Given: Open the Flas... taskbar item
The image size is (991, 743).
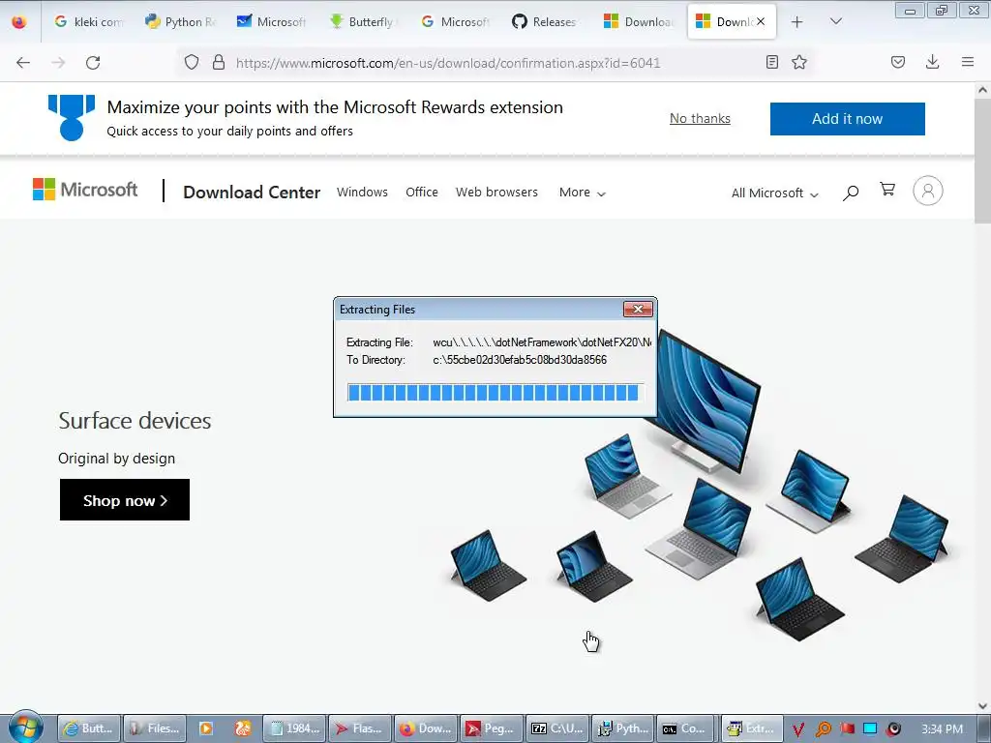Looking at the screenshot, I should 359,728.
